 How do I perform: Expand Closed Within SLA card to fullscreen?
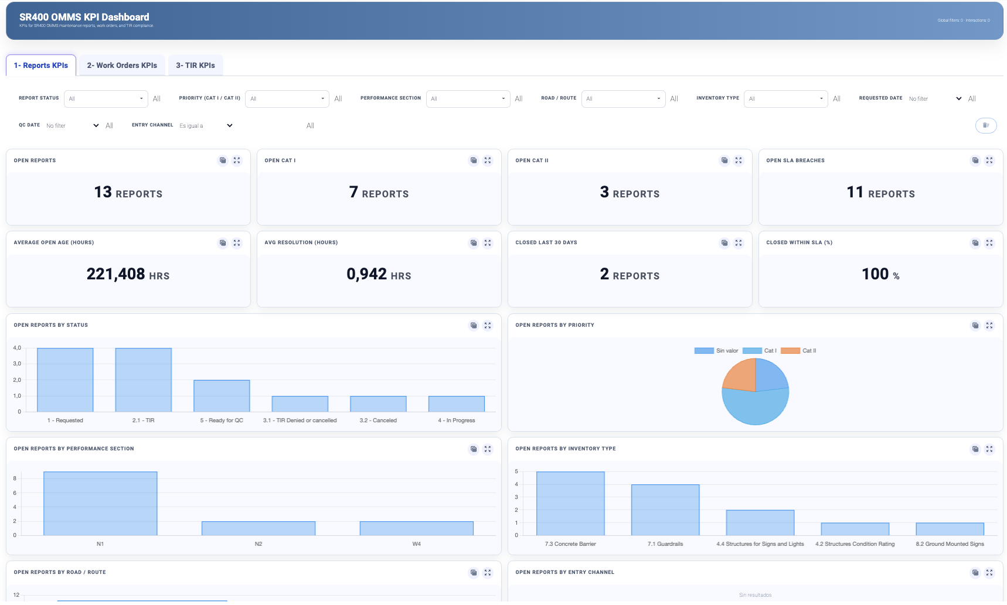pos(989,243)
